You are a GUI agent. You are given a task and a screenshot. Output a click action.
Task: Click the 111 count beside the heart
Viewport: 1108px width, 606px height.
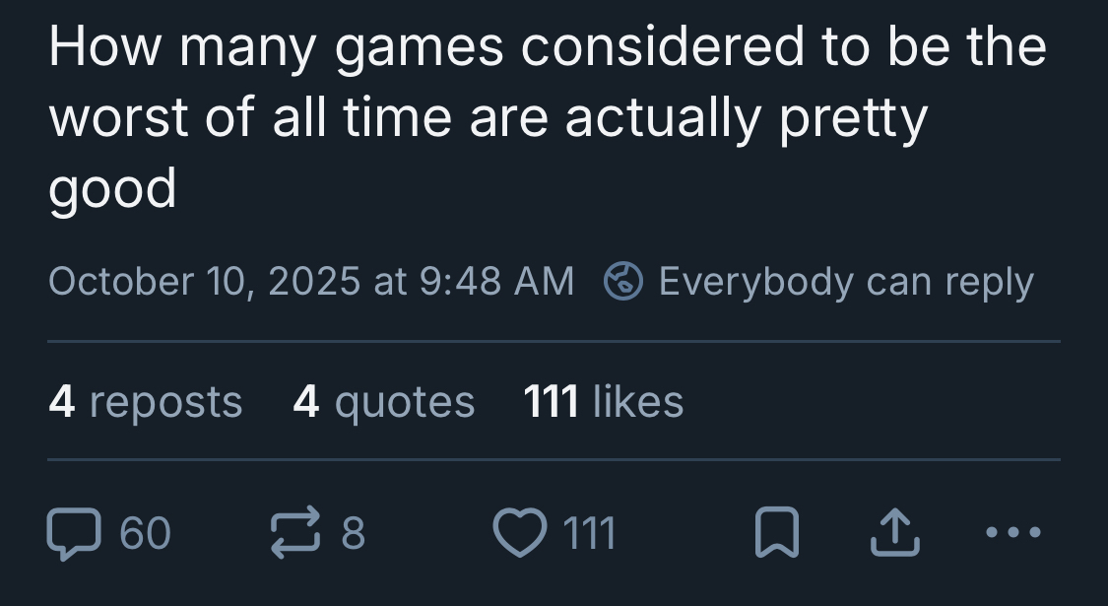tap(589, 533)
